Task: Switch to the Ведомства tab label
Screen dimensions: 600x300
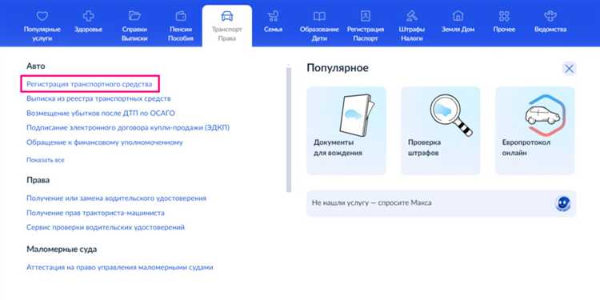Action: tap(550, 30)
